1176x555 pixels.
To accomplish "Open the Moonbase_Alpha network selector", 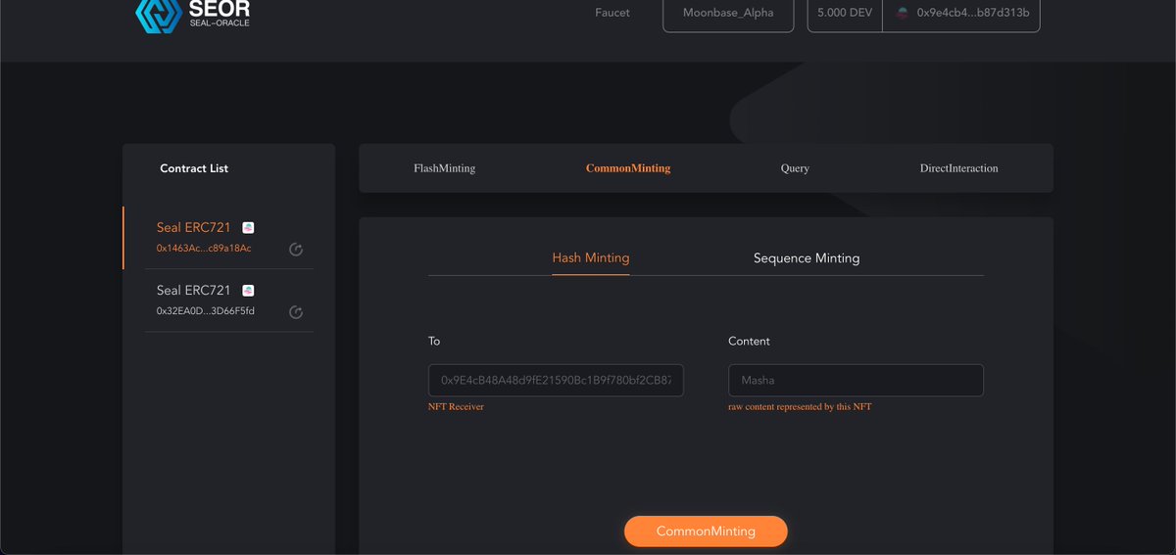I will (728, 14).
